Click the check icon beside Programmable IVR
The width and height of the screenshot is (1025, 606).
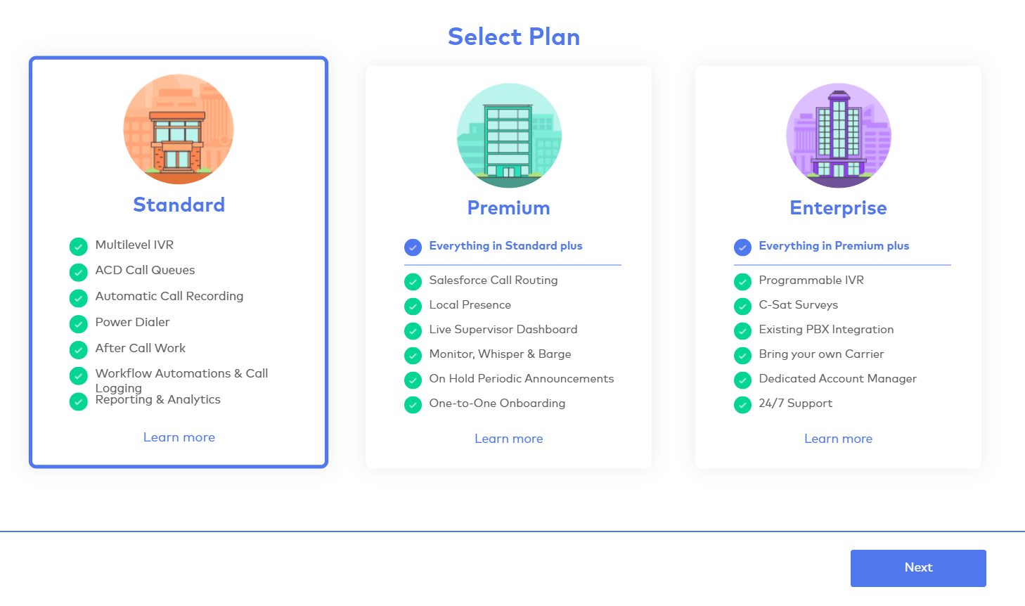coord(742,281)
